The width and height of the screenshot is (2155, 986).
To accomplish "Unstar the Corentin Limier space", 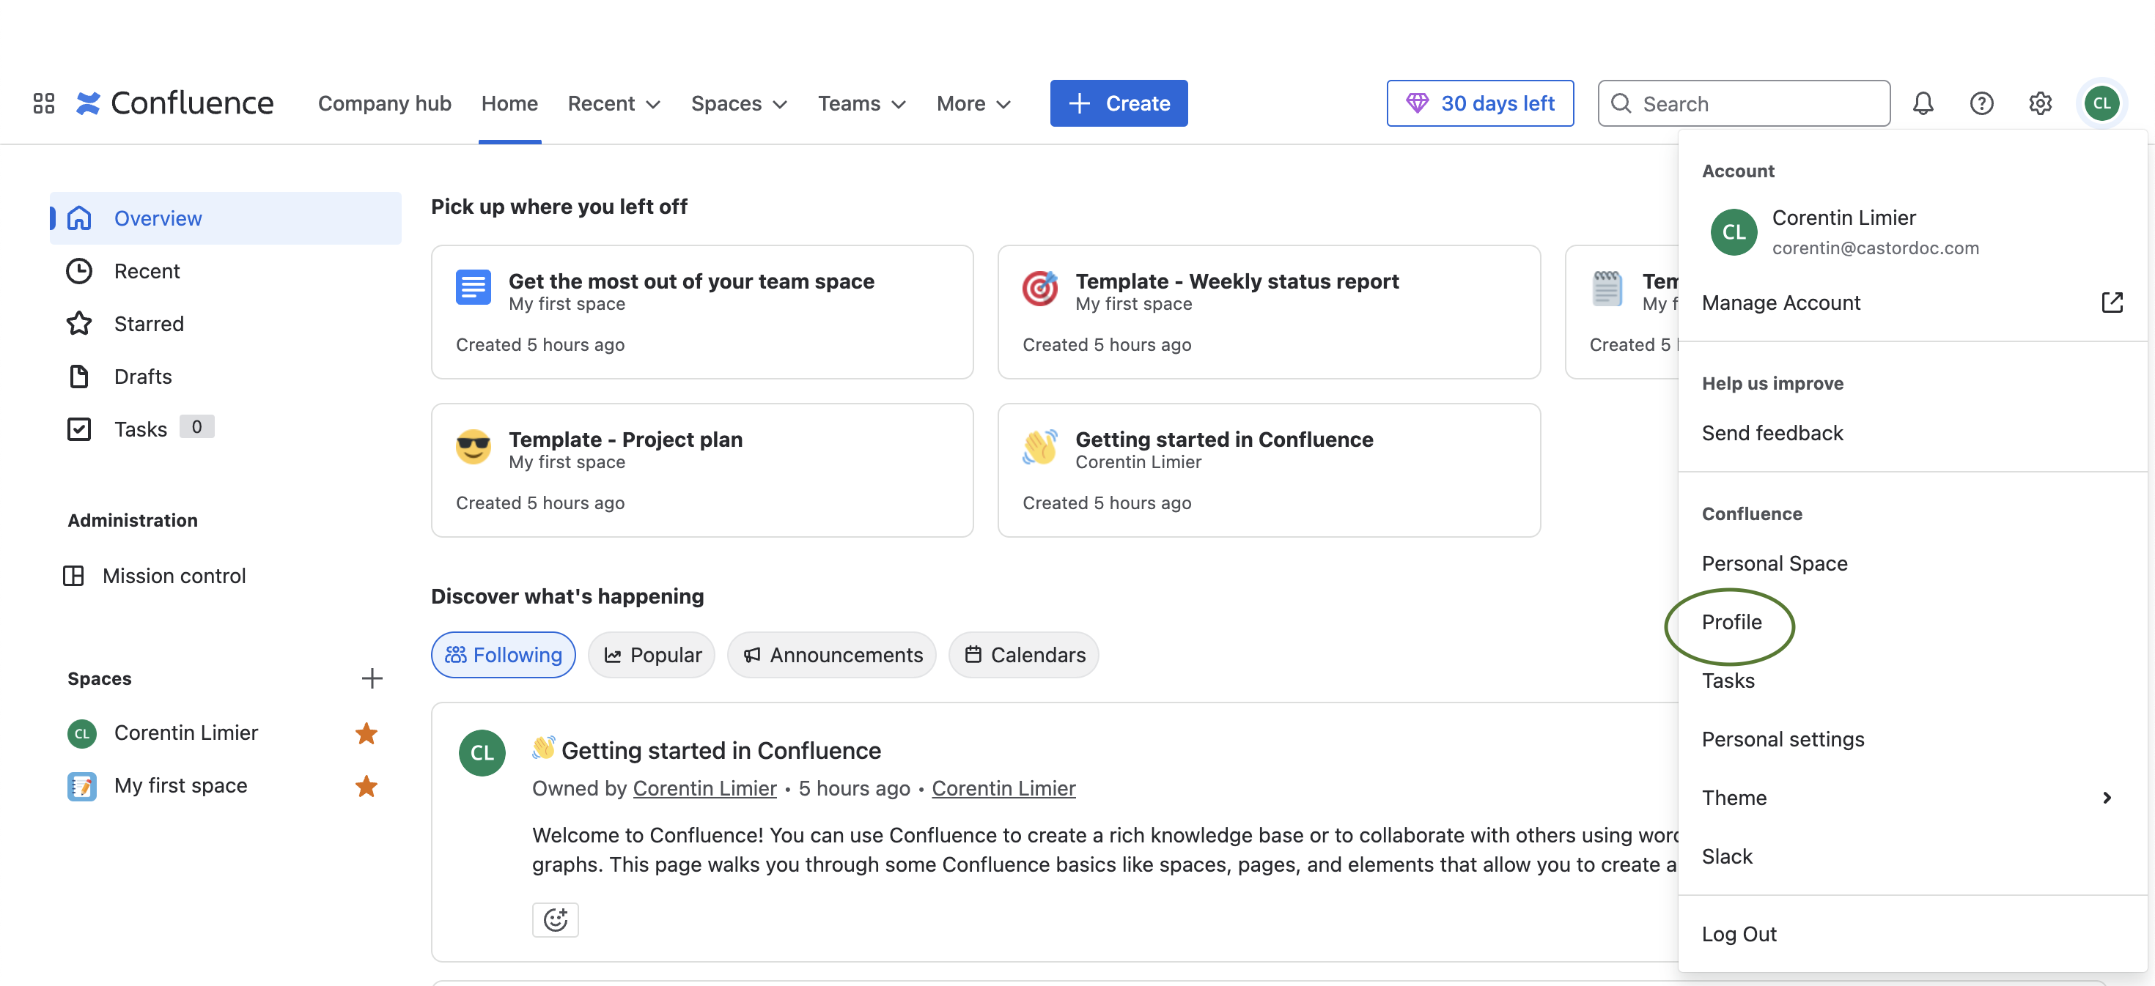I will [x=366, y=733].
